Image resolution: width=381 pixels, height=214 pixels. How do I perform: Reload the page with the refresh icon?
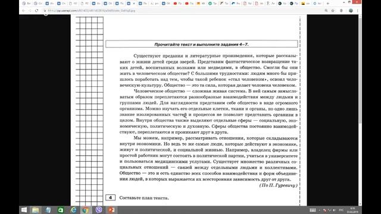(x=36, y=11)
